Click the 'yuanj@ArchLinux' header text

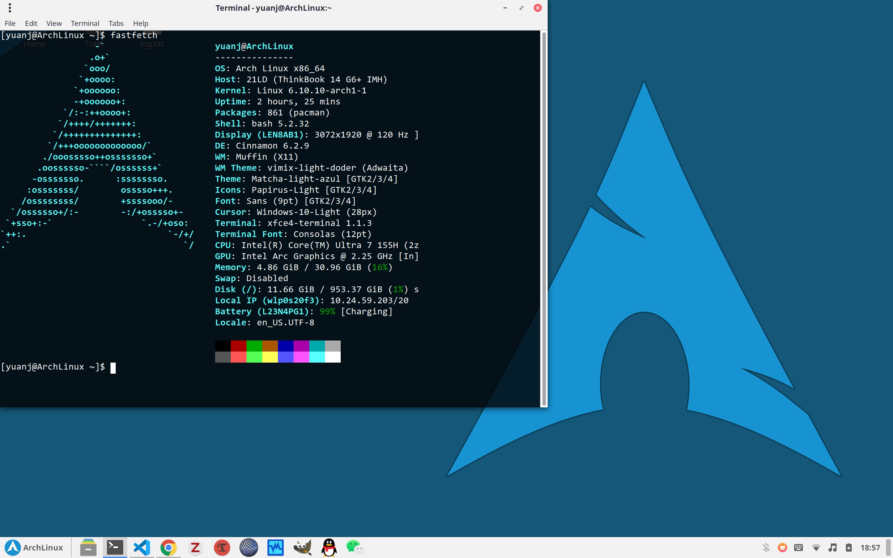254,46
